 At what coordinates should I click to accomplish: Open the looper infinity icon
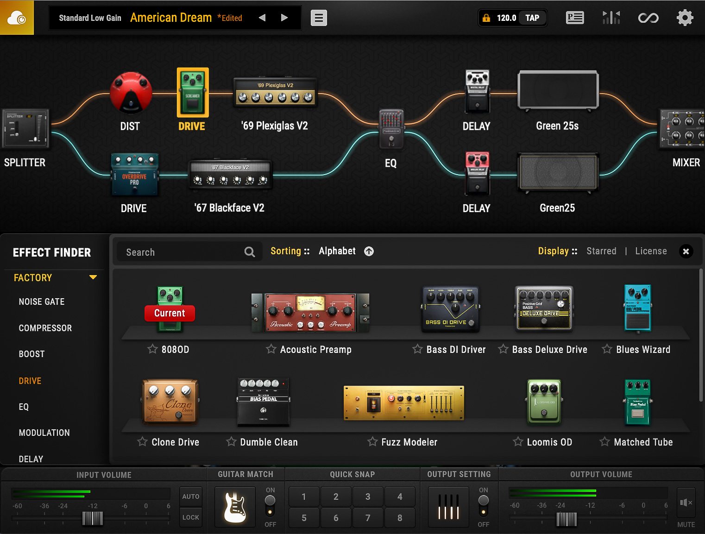(x=648, y=18)
